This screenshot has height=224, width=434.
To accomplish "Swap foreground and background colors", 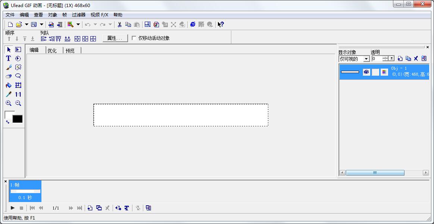I will pyautogui.click(x=7, y=122).
